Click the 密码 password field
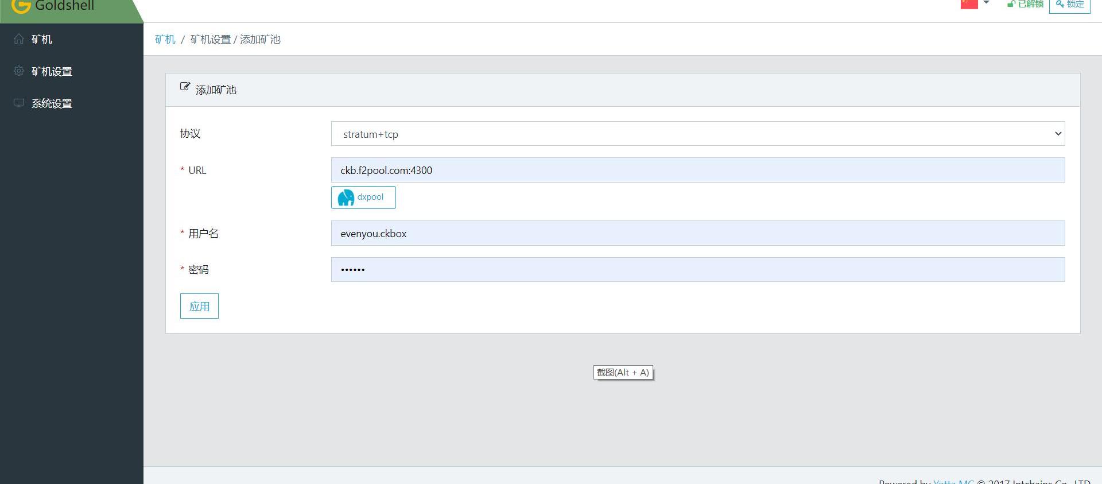Screen dimensions: 1102x484 (x=697, y=269)
